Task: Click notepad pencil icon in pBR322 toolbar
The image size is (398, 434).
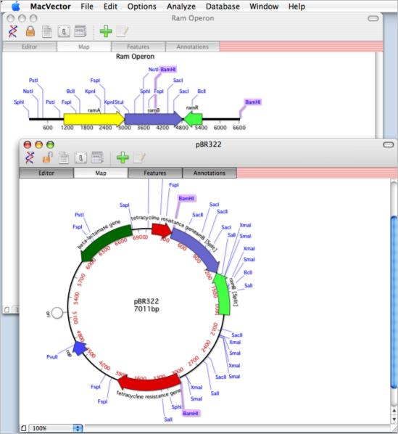Action: [139, 157]
